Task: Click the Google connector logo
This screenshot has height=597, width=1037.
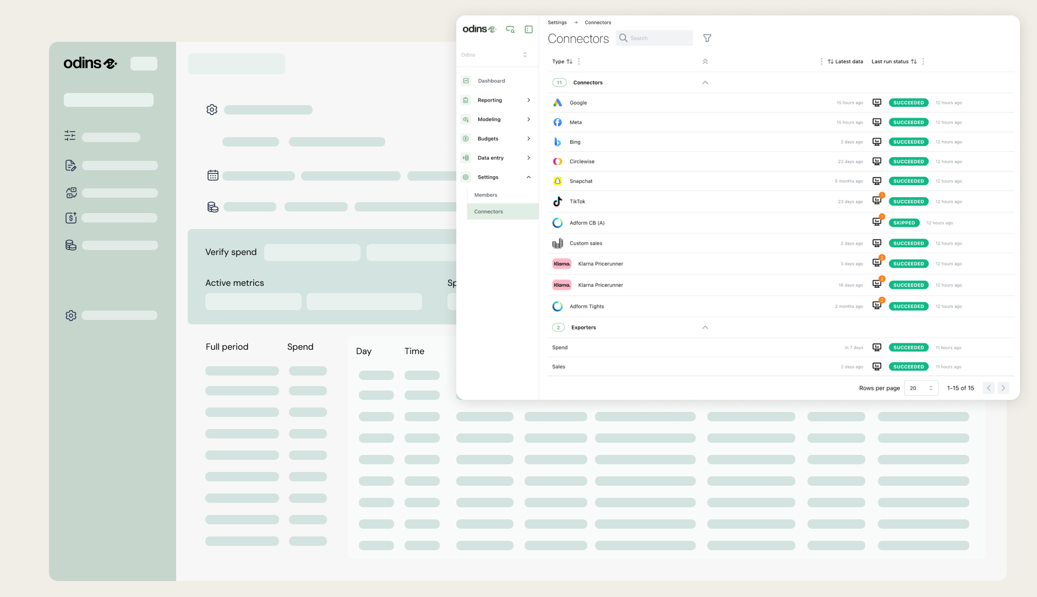Action: click(x=558, y=102)
